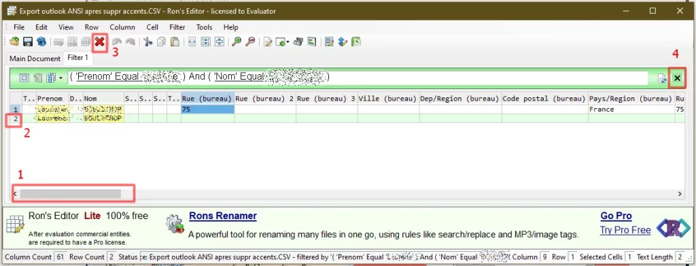Click the Save floppy disk icon
The image size is (696, 266).
[28, 41]
